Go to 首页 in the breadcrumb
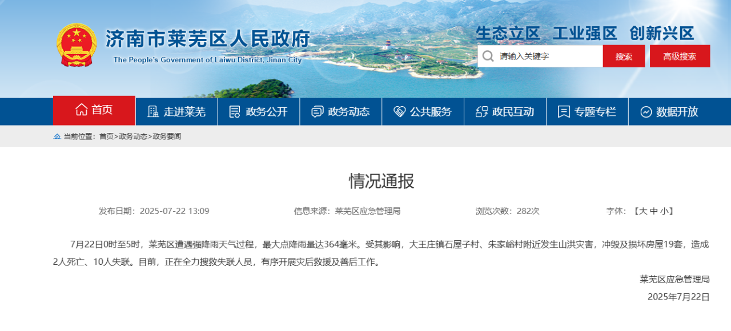This screenshot has width=731, height=331. coord(106,136)
